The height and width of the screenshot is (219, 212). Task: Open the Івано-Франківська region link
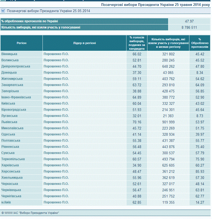16,97
